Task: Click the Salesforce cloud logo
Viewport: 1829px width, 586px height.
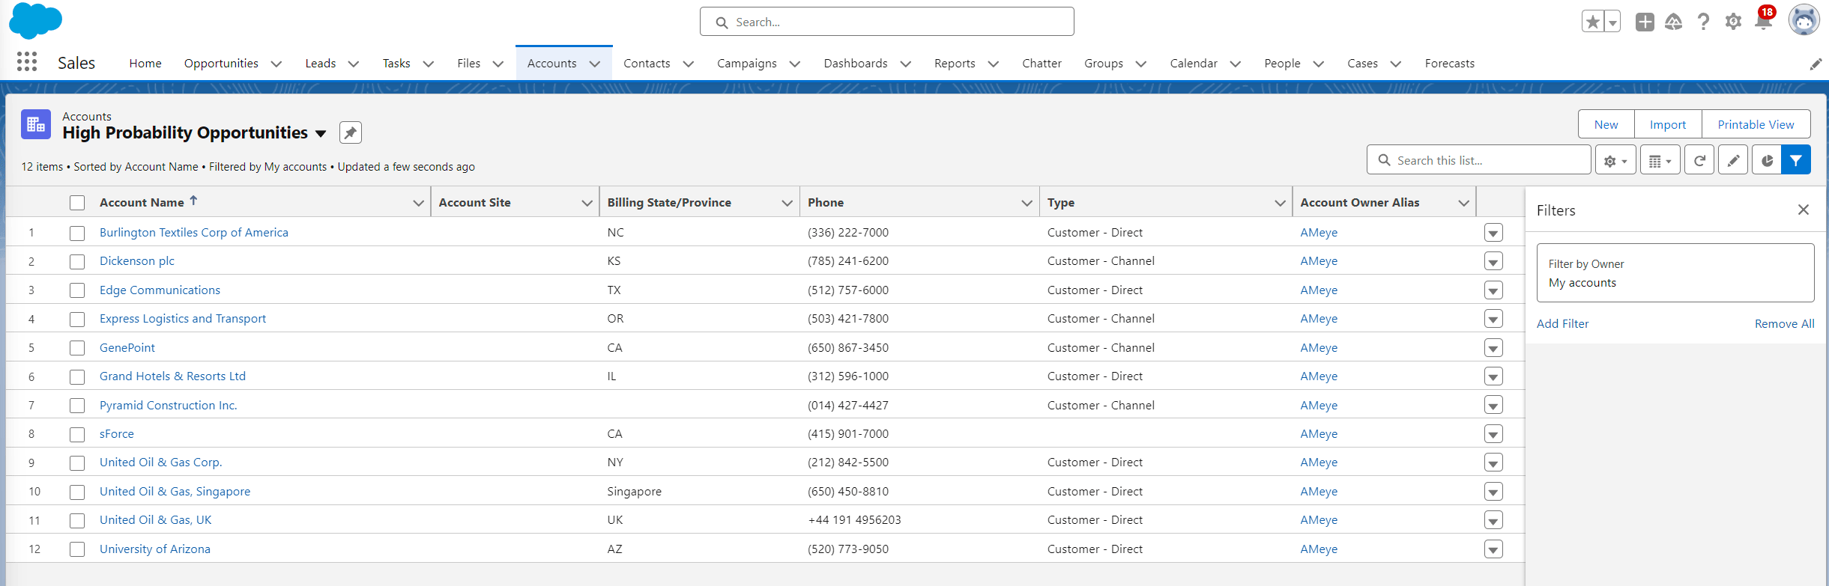Action: click(35, 21)
